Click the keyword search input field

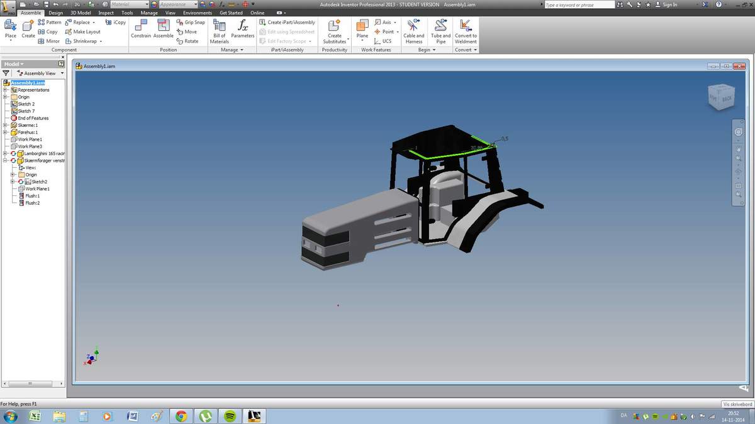coord(579,5)
